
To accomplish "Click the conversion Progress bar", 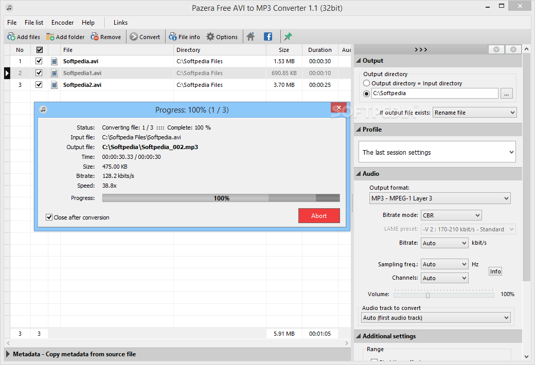I will coord(221,198).
